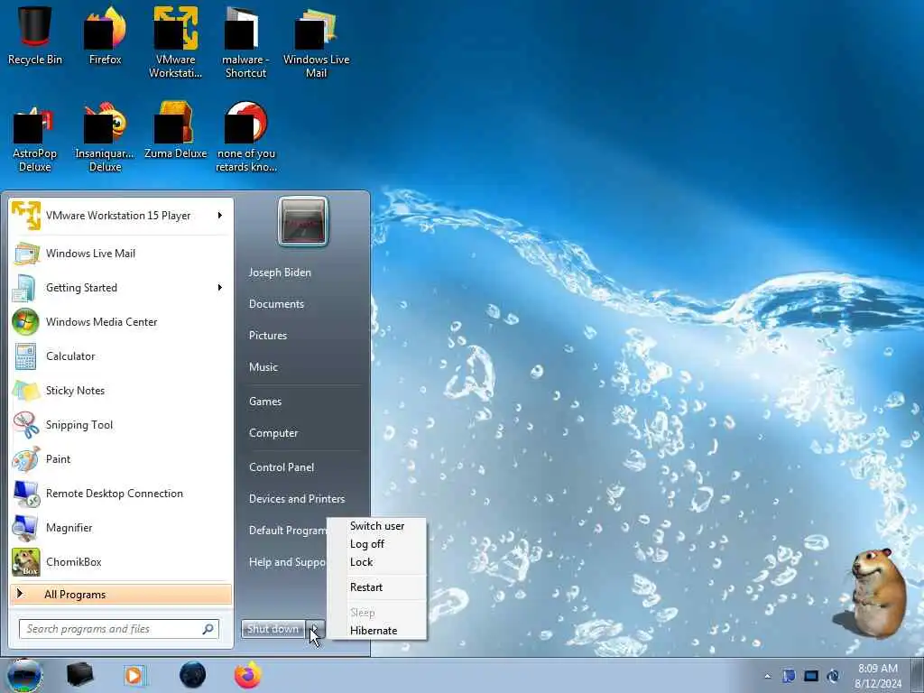Click the Remote Desktop Connection icon
This screenshot has height=693, width=924.
click(x=26, y=494)
